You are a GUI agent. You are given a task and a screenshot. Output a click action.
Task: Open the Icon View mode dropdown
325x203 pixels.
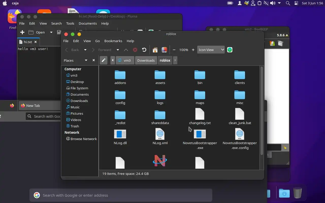point(211,50)
